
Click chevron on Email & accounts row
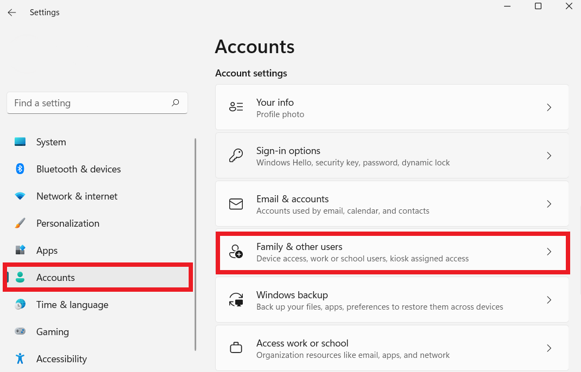pos(549,204)
